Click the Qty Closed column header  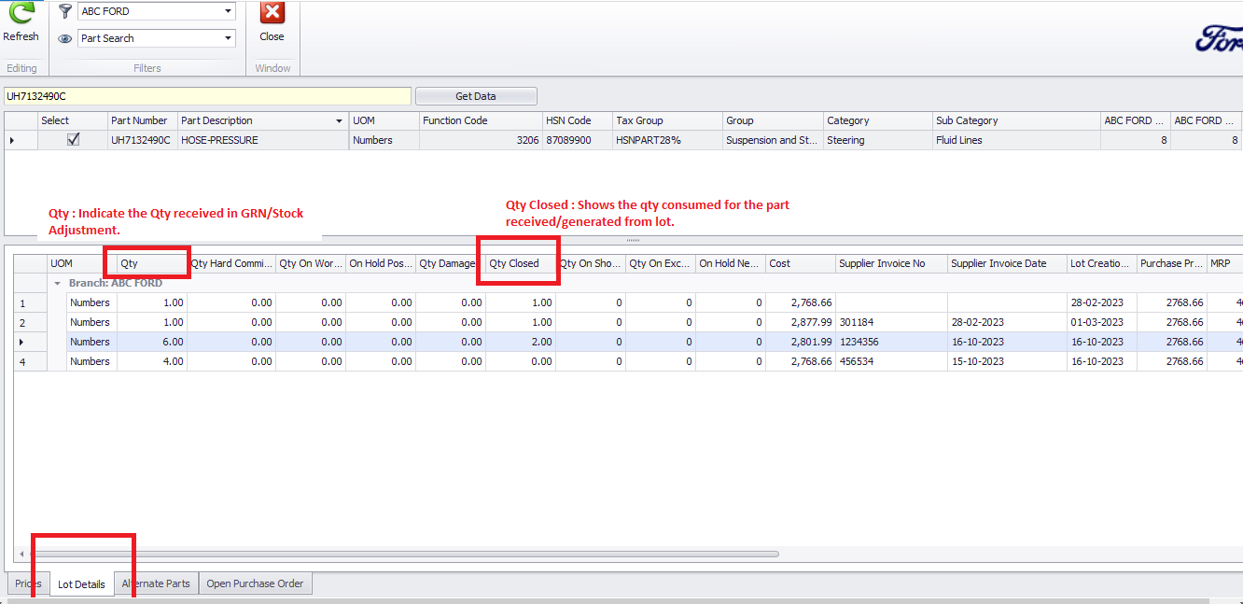point(521,263)
